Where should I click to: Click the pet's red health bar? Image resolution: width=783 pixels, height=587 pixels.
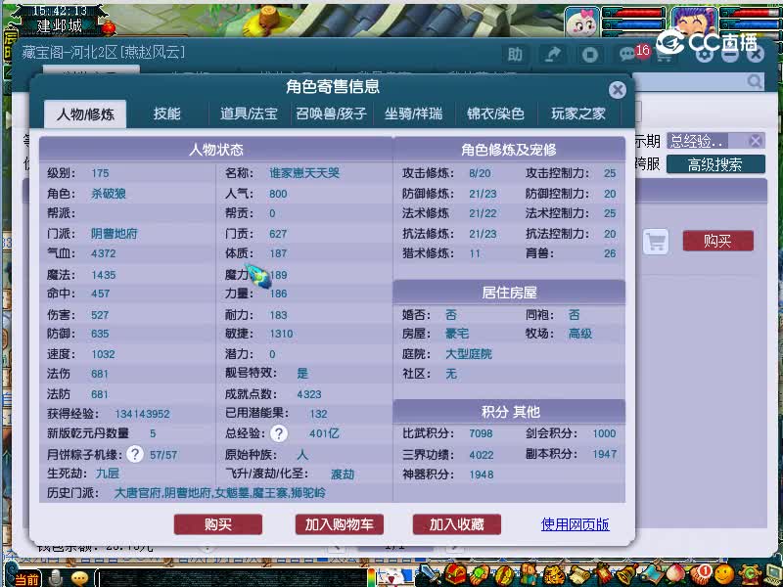click(x=634, y=13)
